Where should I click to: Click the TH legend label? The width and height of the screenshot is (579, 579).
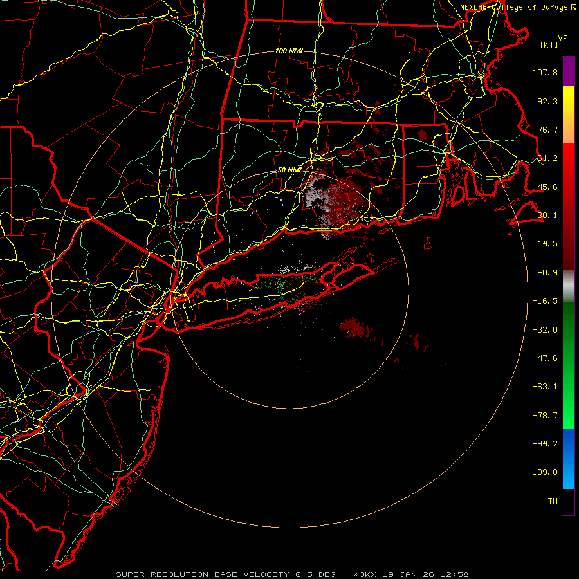point(553,501)
